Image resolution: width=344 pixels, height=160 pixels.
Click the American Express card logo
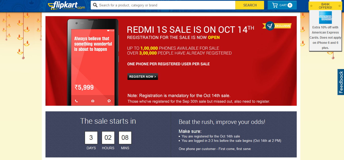pyautogui.click(x=325, y=17)
